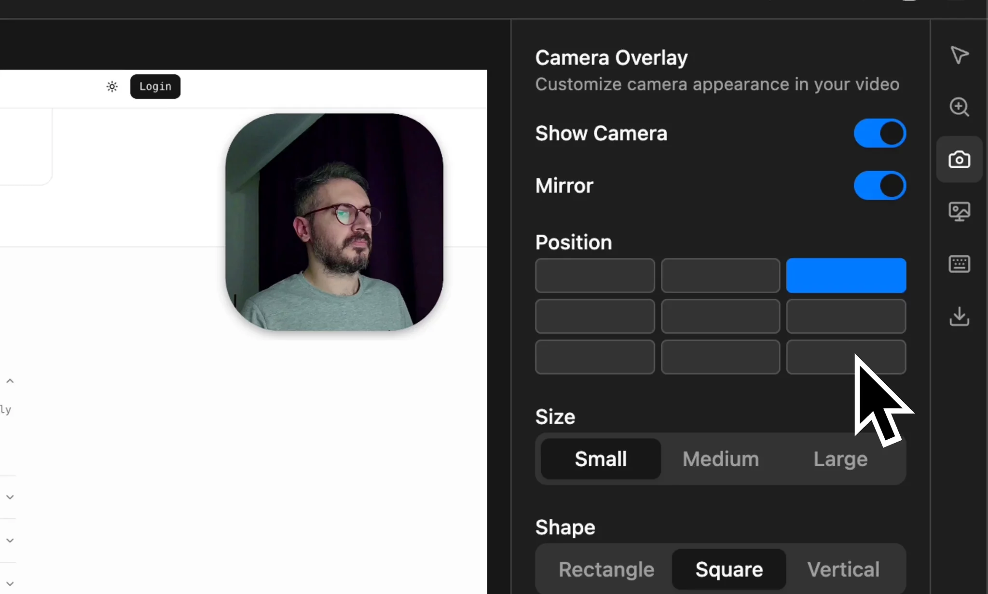The image size is (988, 594).
Task: Open the background image monitor icon
Action: click(x=959, y=211)
